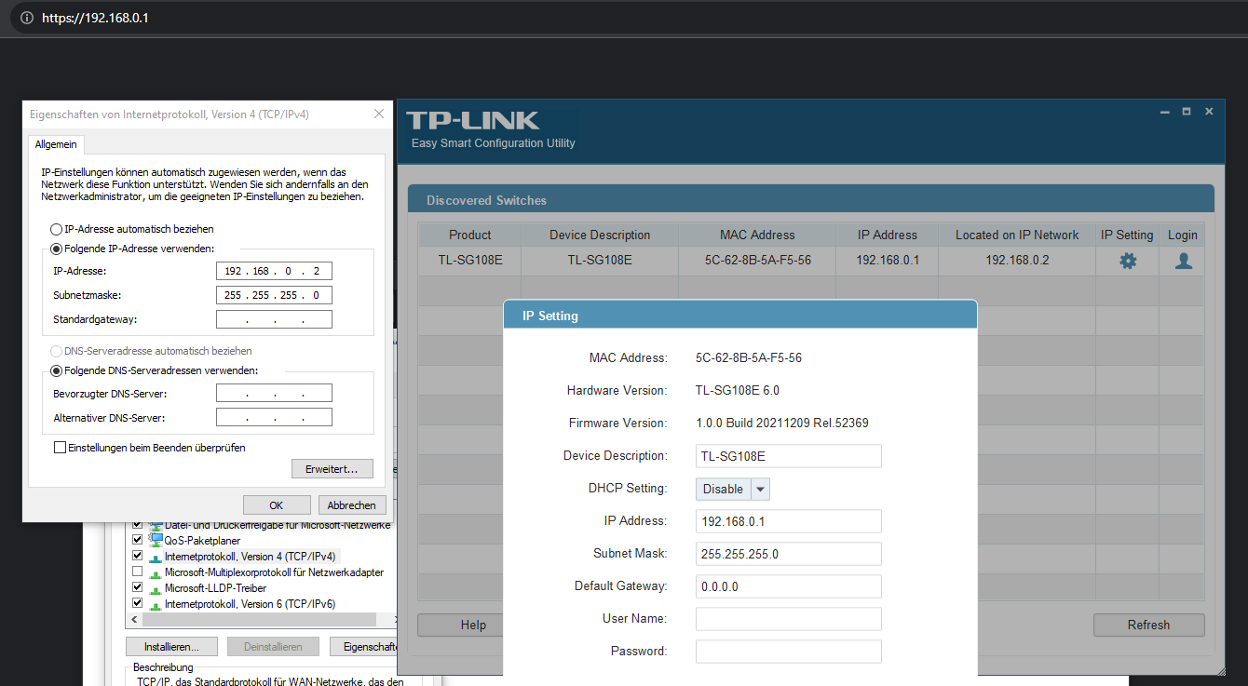Click Located on IP Network cell 192.168.0.2

1017,261
